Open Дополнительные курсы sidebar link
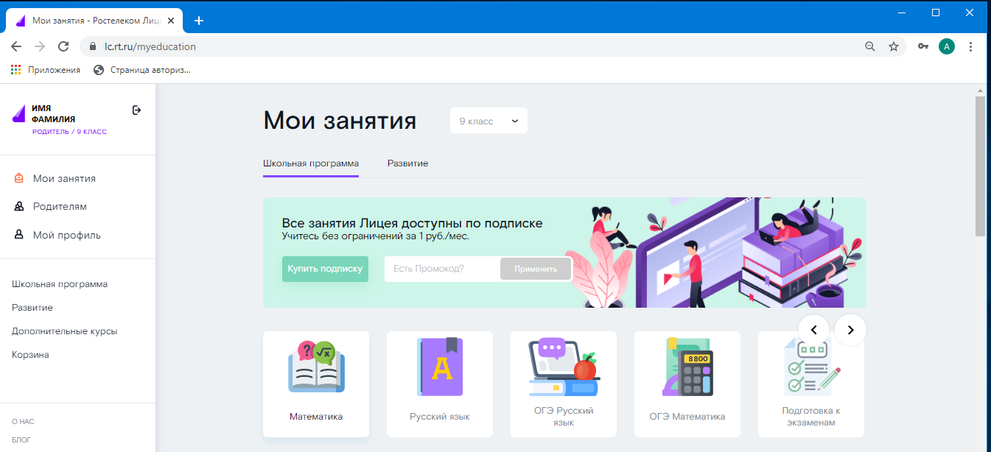The width and height of the screenshot is (991, 452). [x=65, y=331]
